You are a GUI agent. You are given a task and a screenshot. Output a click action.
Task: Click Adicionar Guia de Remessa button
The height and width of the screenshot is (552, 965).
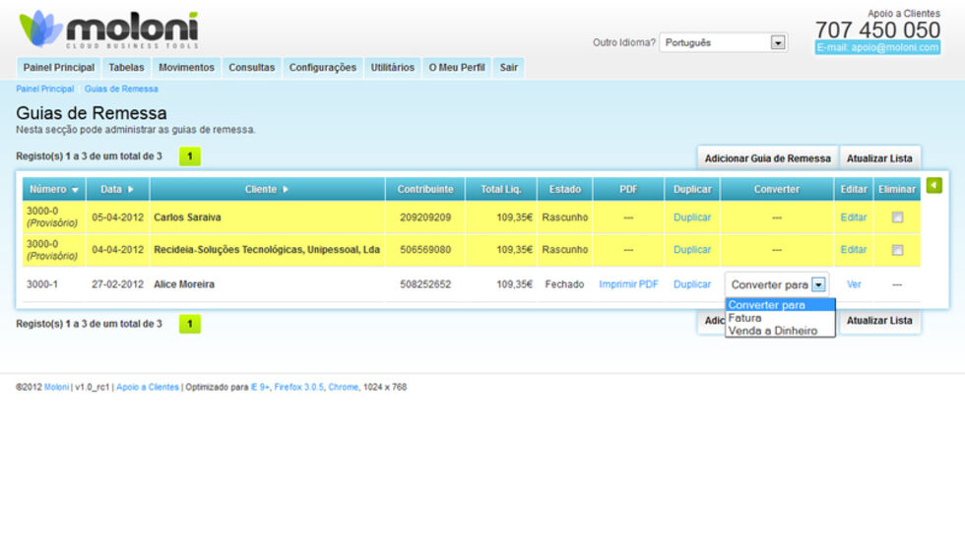tap(767, 158)
